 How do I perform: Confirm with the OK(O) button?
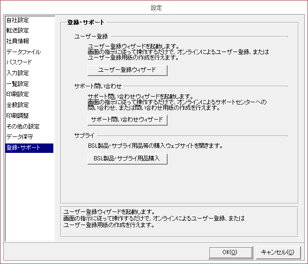coord(230,252)
